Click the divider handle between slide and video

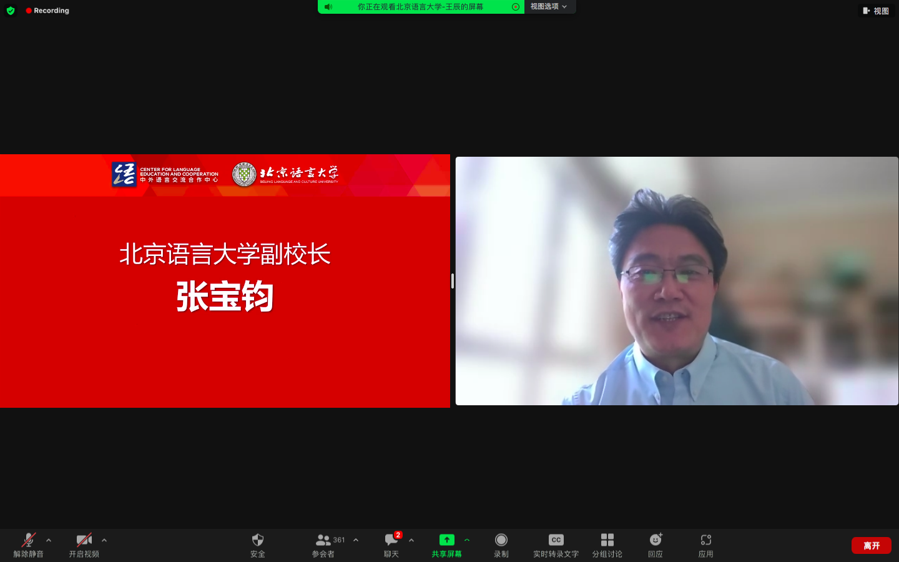(453, 281)
